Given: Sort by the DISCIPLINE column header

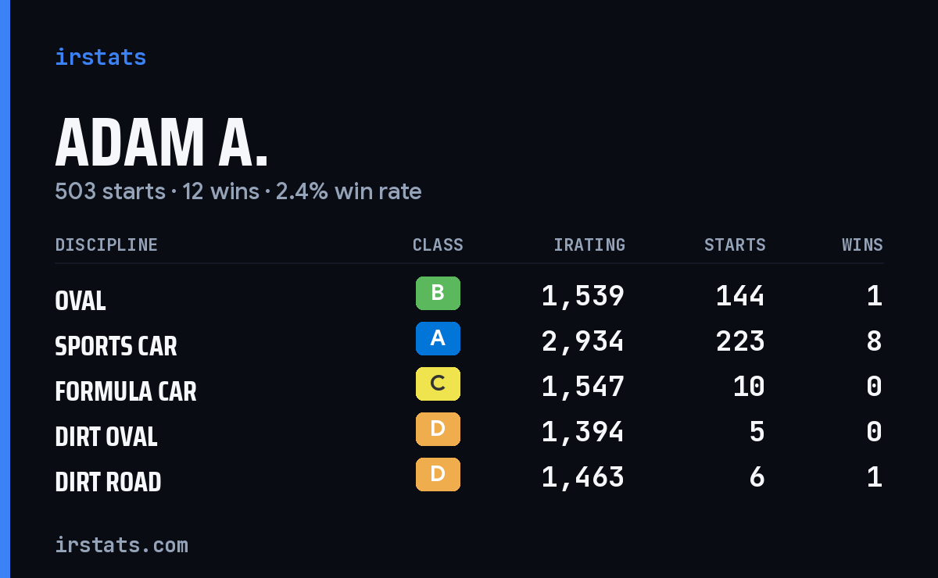Looking at the screenshot, I should pyautogui.click(x=106, y=245).
